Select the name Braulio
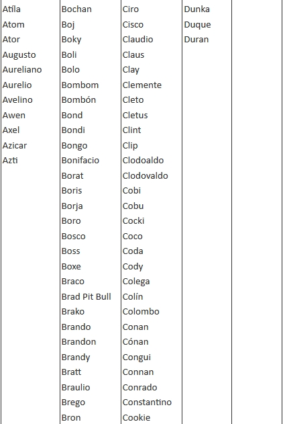 coord(76,387)
